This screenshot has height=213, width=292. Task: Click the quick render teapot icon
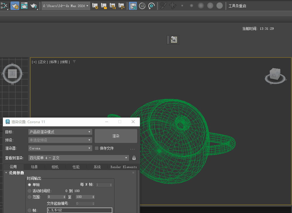(34, 6)
